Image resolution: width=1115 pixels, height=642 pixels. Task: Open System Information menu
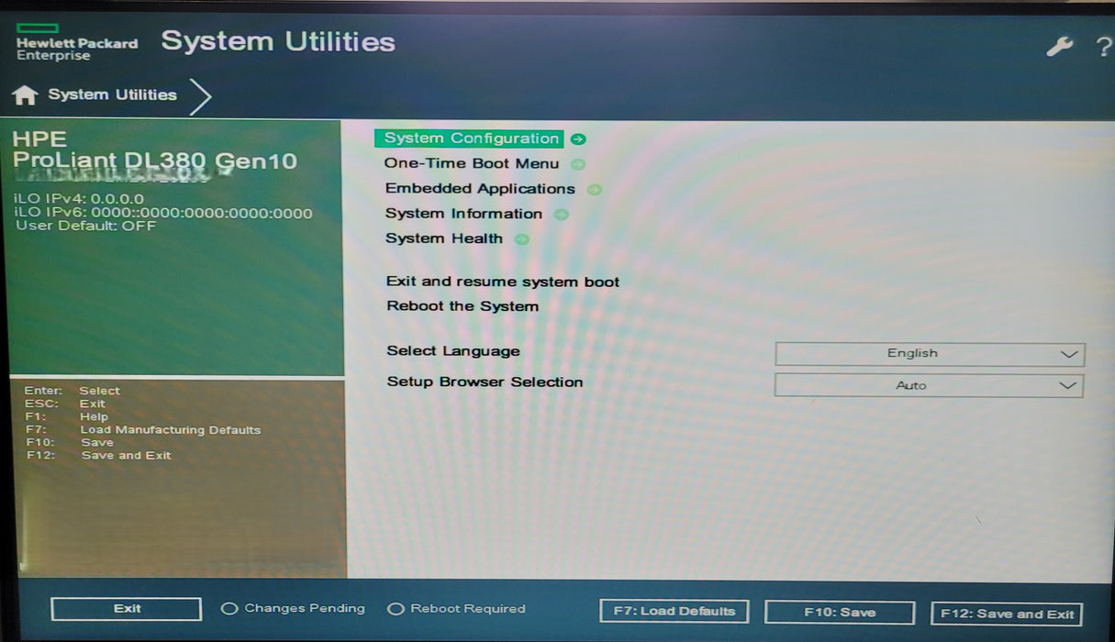pyautogui.click(x=463, y=214)
